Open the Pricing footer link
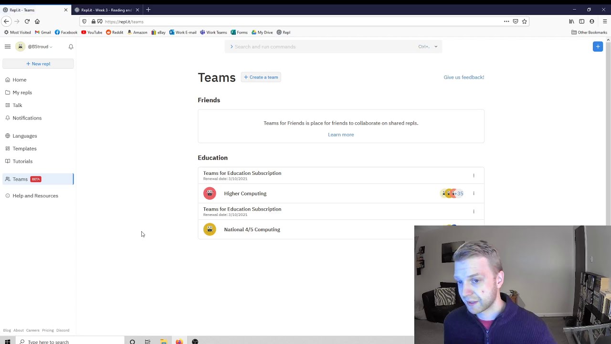 (48, 331)
